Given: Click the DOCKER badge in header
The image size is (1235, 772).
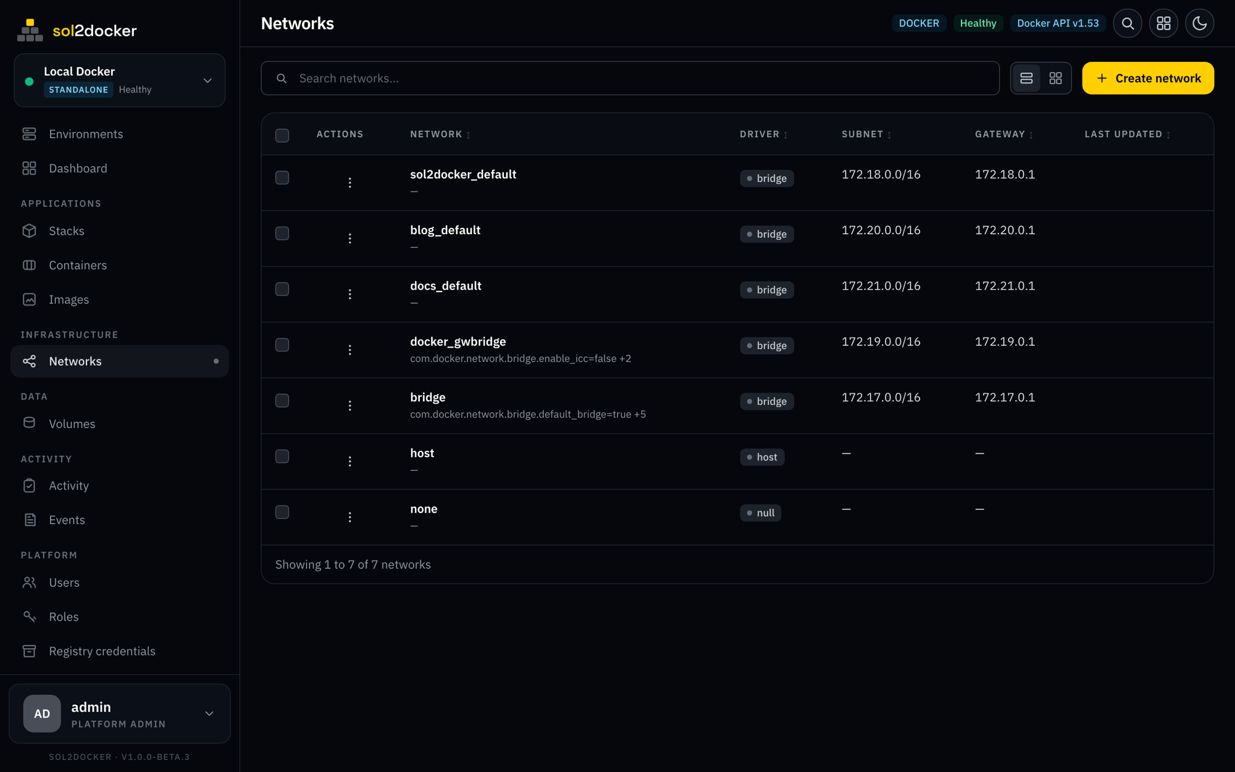Looking at the screenshot, I should pyautogui.click(x=919, y=23).
